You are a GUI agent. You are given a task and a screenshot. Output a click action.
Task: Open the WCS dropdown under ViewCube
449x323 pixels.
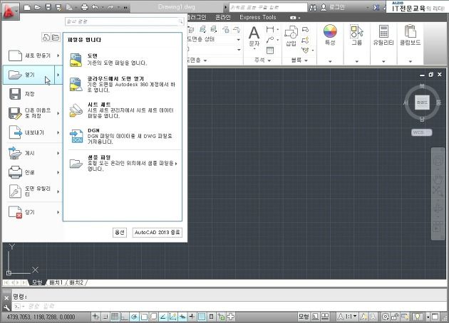pos(422,132)
